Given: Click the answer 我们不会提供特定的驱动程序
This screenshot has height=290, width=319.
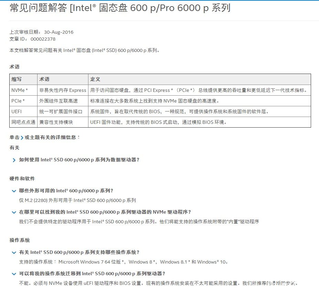Looking at the screenshot, I should 139,222.
